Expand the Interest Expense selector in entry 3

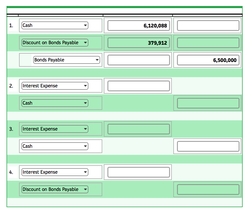tap(85, 129)
